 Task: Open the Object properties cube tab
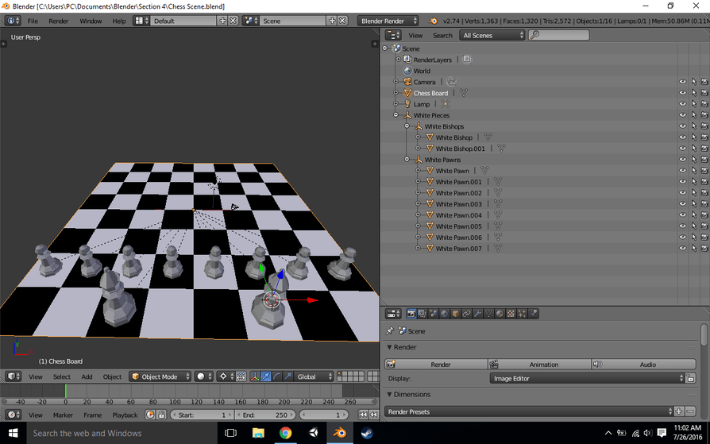point(455,314)
